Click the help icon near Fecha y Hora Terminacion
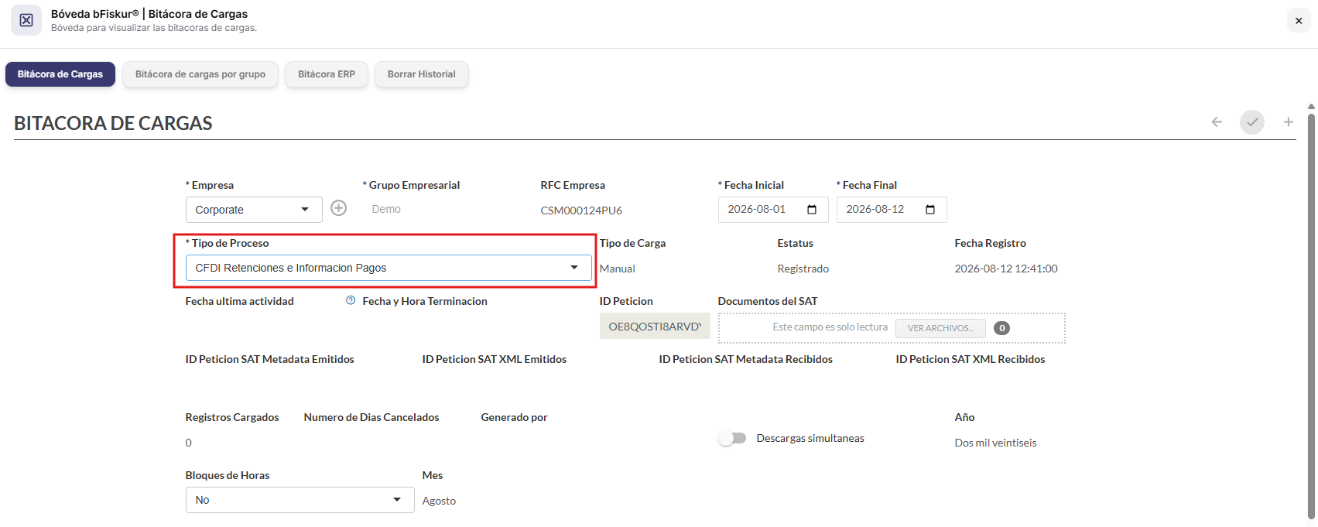The height and width of the screenshot is (527, 1318). coord(351,300)
